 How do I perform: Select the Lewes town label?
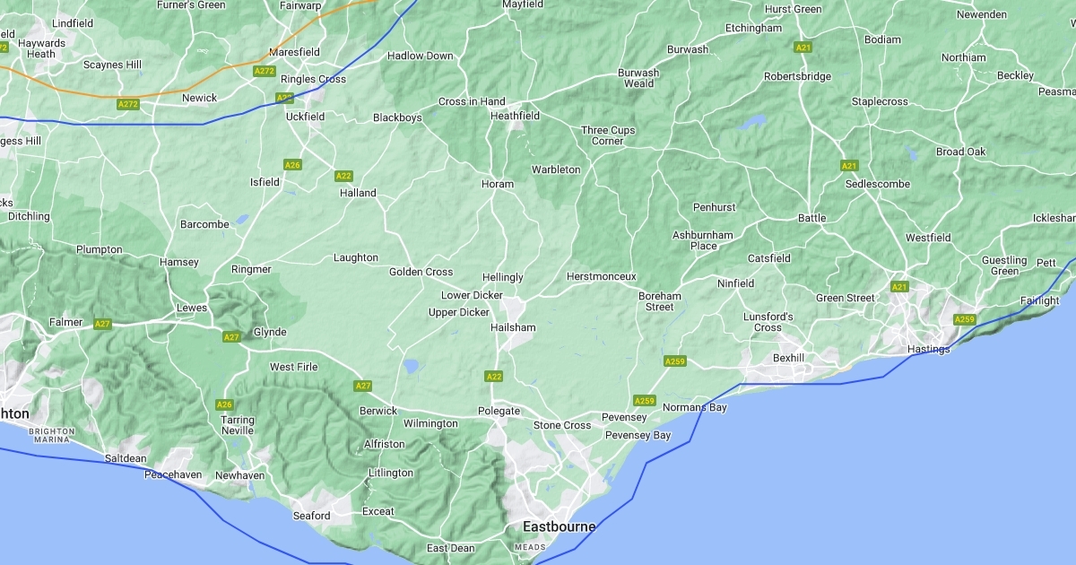(192, 308)
